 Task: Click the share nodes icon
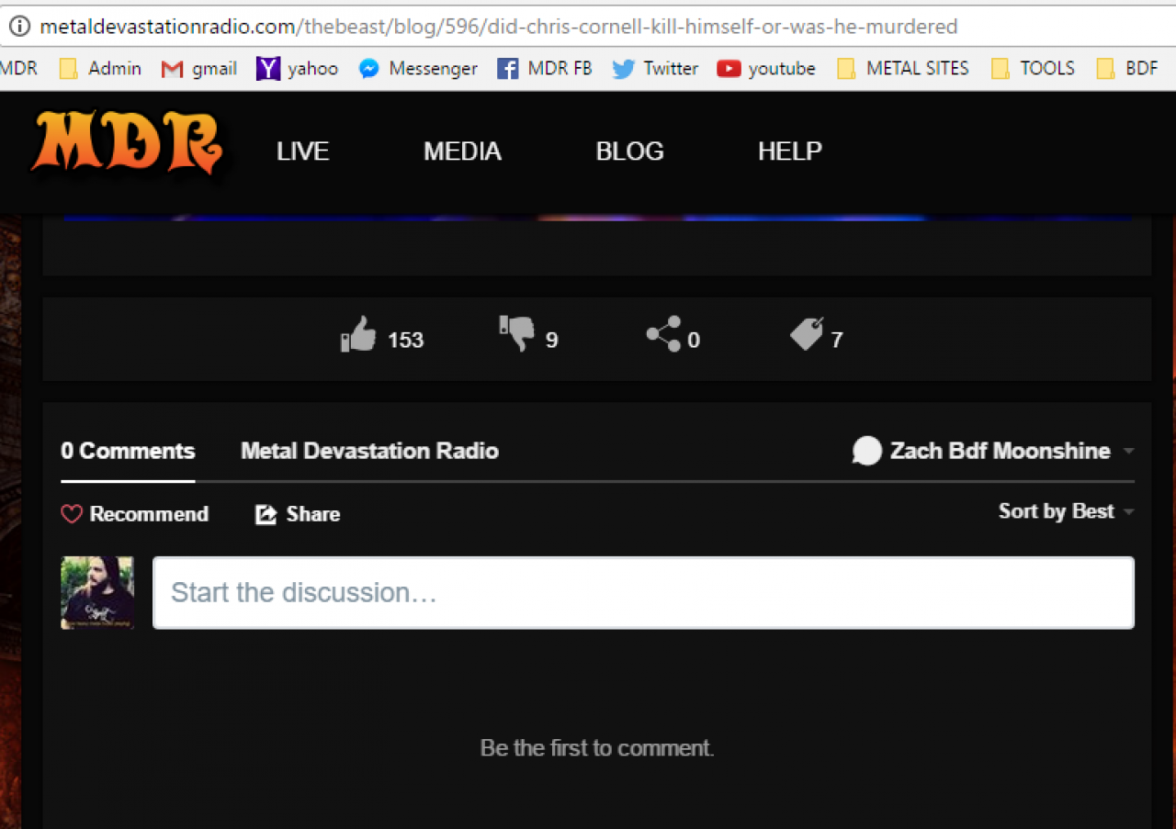[x=663, y=334]
